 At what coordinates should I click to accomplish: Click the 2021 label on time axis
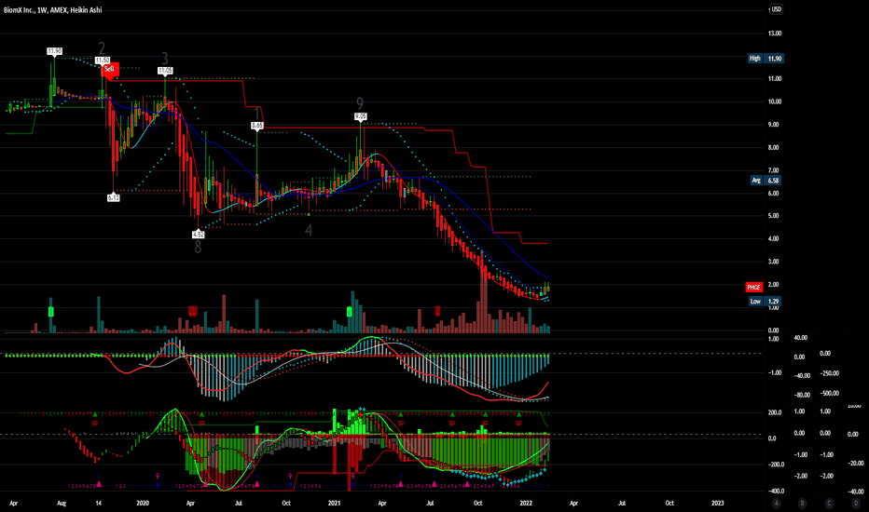[334, 503]
